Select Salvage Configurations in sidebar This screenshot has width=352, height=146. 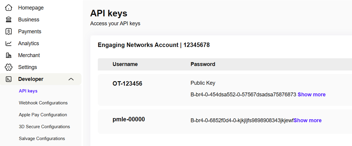pyautogui.click(x=42, y=139)
